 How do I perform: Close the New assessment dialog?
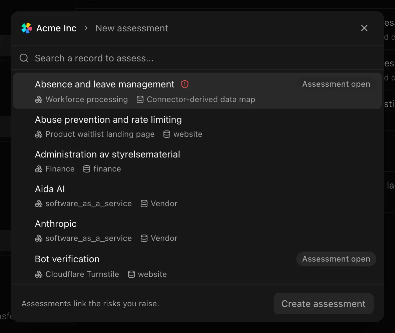pyautogui.click(x=364, y=28)
